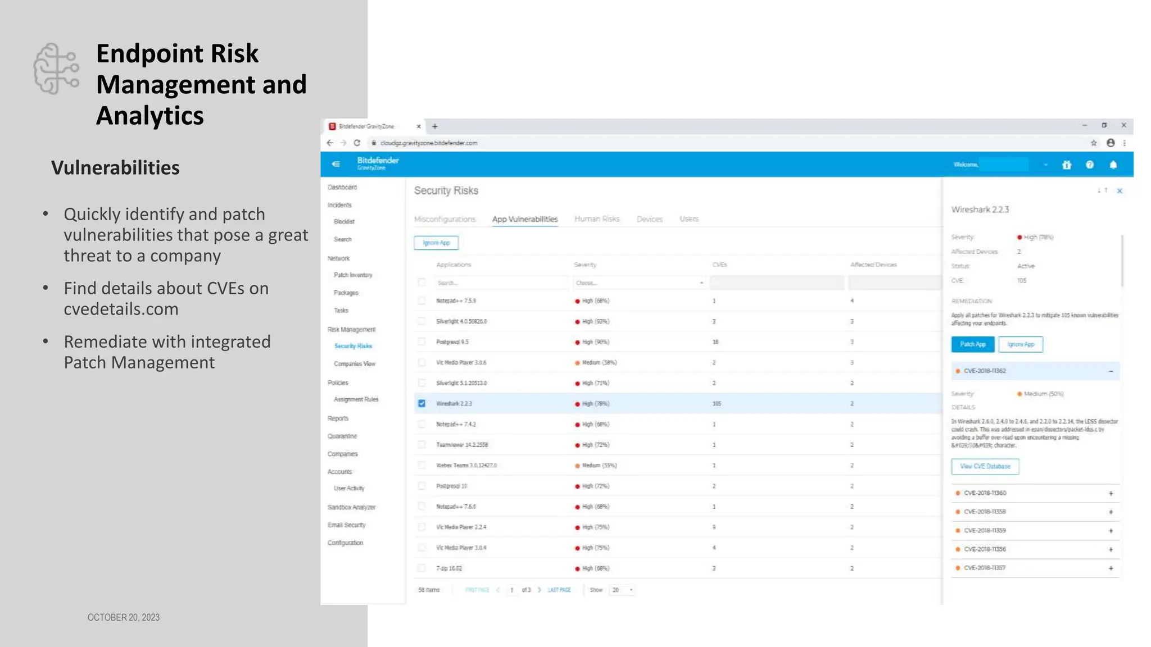This screenshot has height=647, width=1151.
Task: Open Companies View in the sidebar
Action: pyautogui.click(x=355, y=364)
